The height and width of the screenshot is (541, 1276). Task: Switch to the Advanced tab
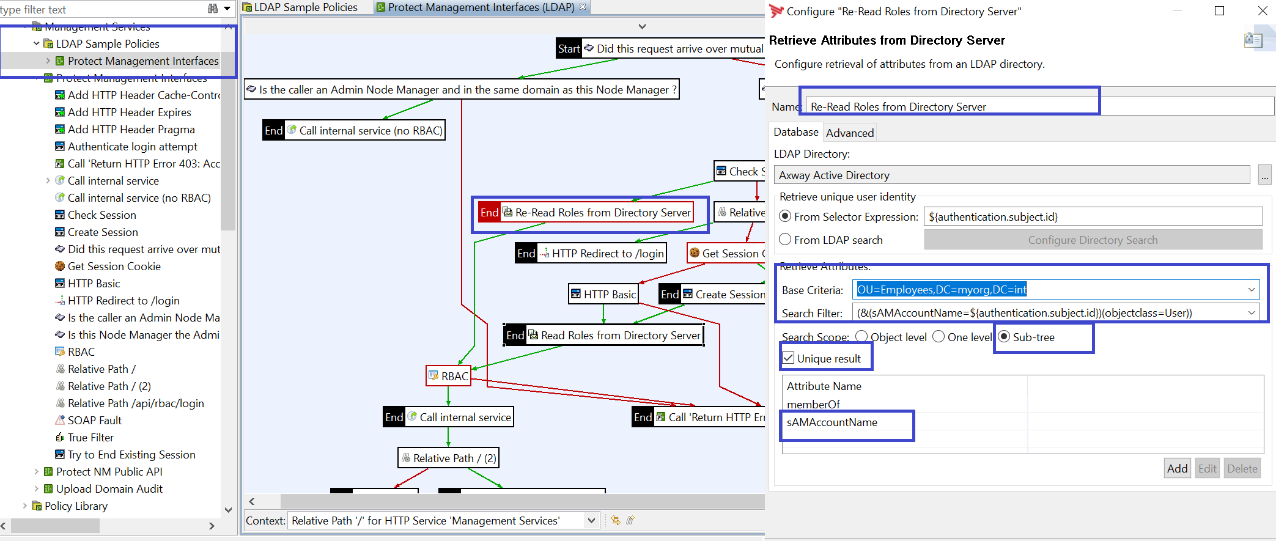[x=849, y=133]
